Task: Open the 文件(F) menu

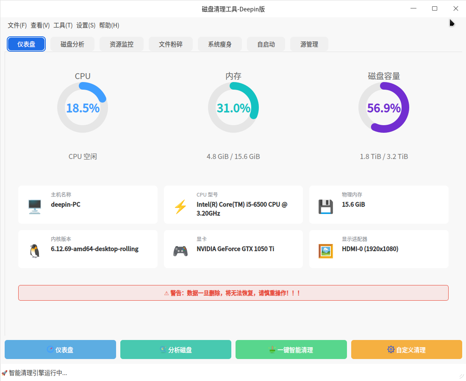Action: [17, 25]
